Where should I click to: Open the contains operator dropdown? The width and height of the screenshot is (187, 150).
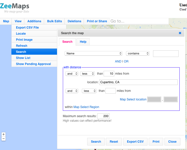click(x=138, y=53)
